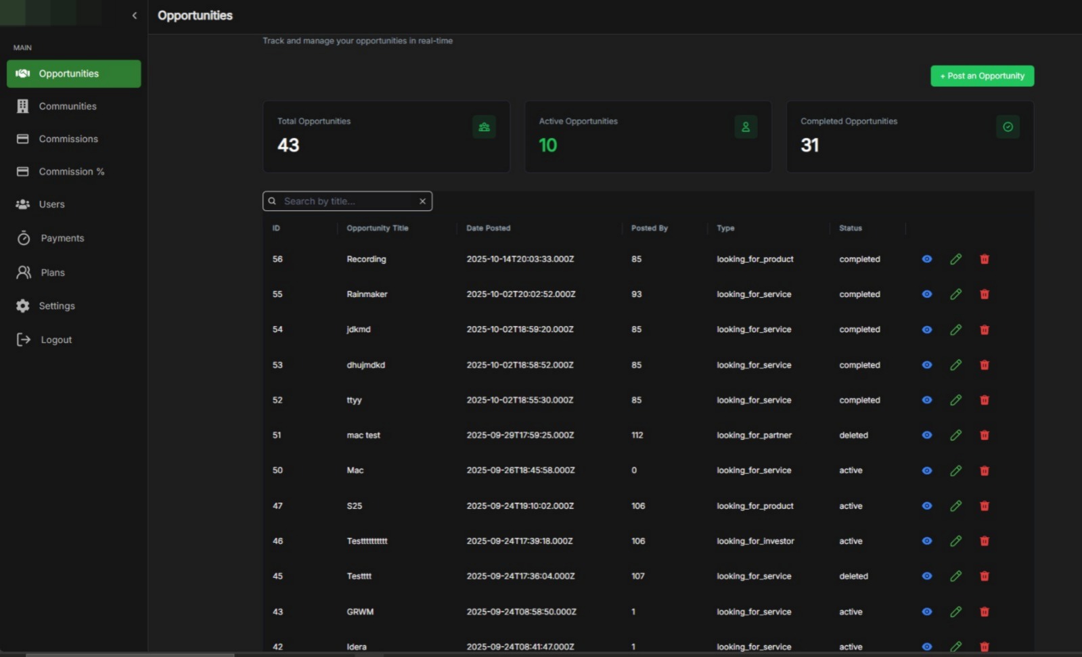Delete the Rainmaker opportunity
Screen dimensions: 1082x657
point(985,294)
